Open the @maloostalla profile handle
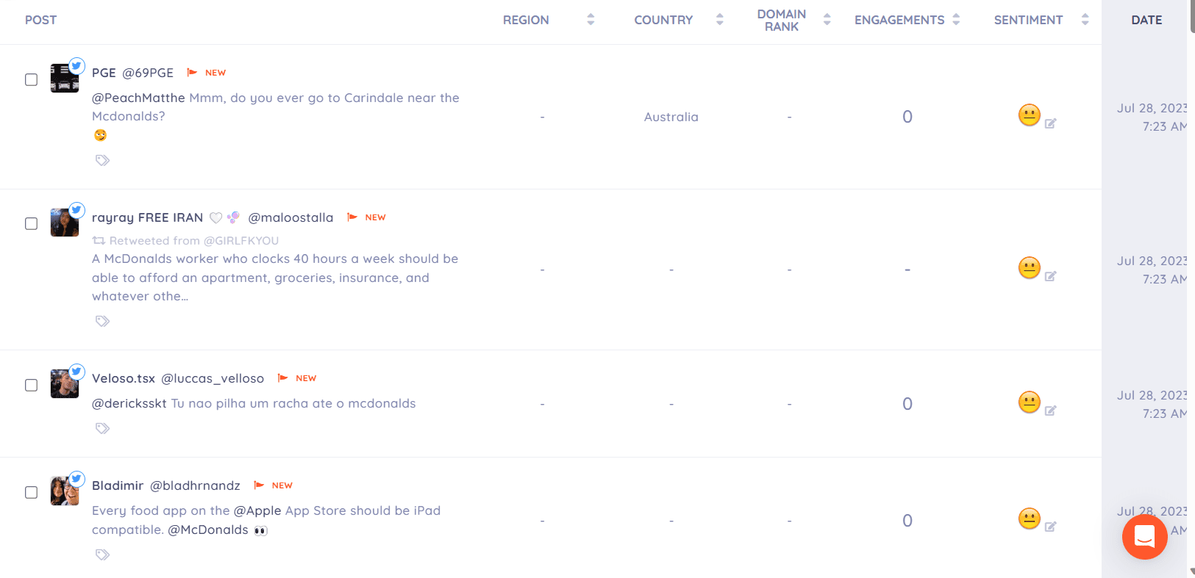This screenshot has width=1195, height=578. [290, 217]
